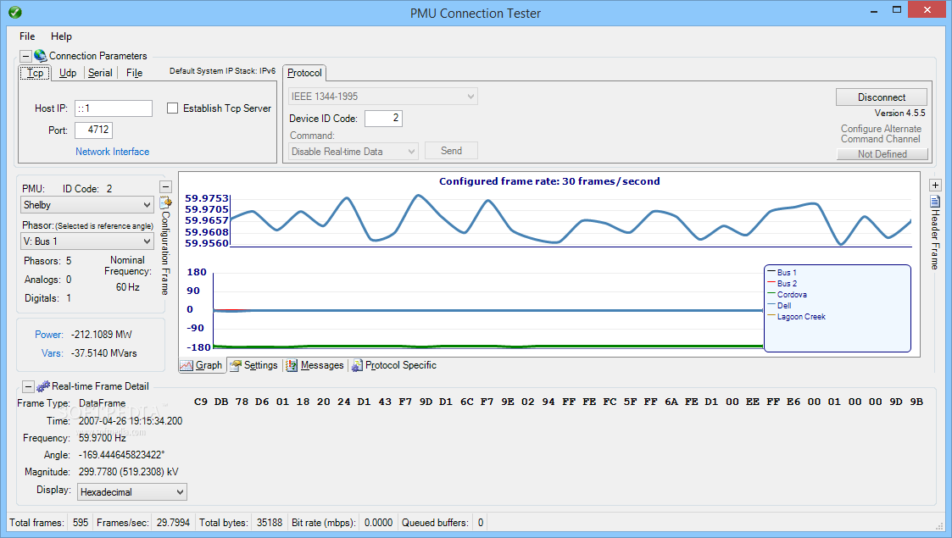Image resolution: width=952 pixels, height=538 pixels.
Task: Click the Magnitude value 299.7780 kV
Action: [x=129, y=471]
